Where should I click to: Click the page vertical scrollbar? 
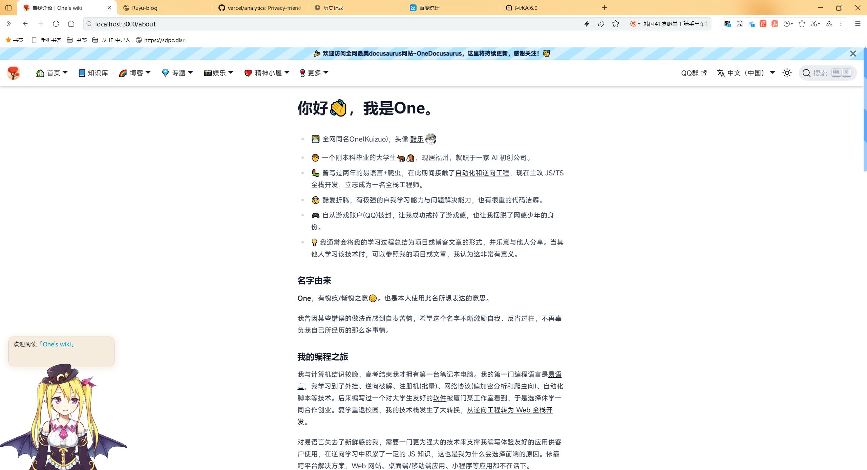(x=865, y=109)
